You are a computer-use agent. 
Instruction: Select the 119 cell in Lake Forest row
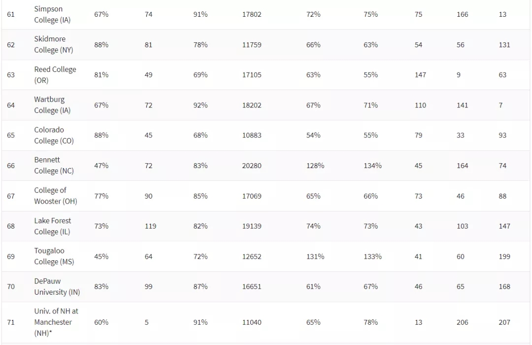150,226
